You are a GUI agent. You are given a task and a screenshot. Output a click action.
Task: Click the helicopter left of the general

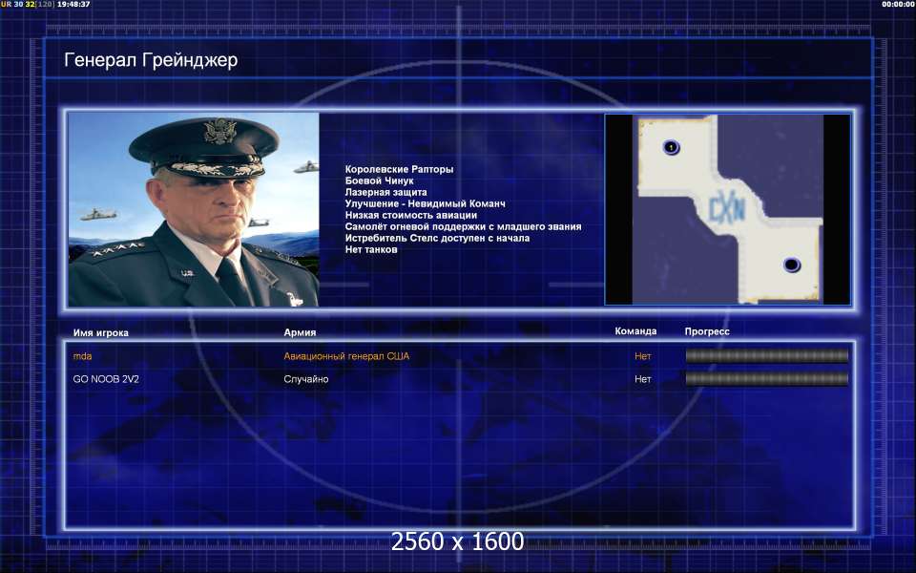pos(98,215)
